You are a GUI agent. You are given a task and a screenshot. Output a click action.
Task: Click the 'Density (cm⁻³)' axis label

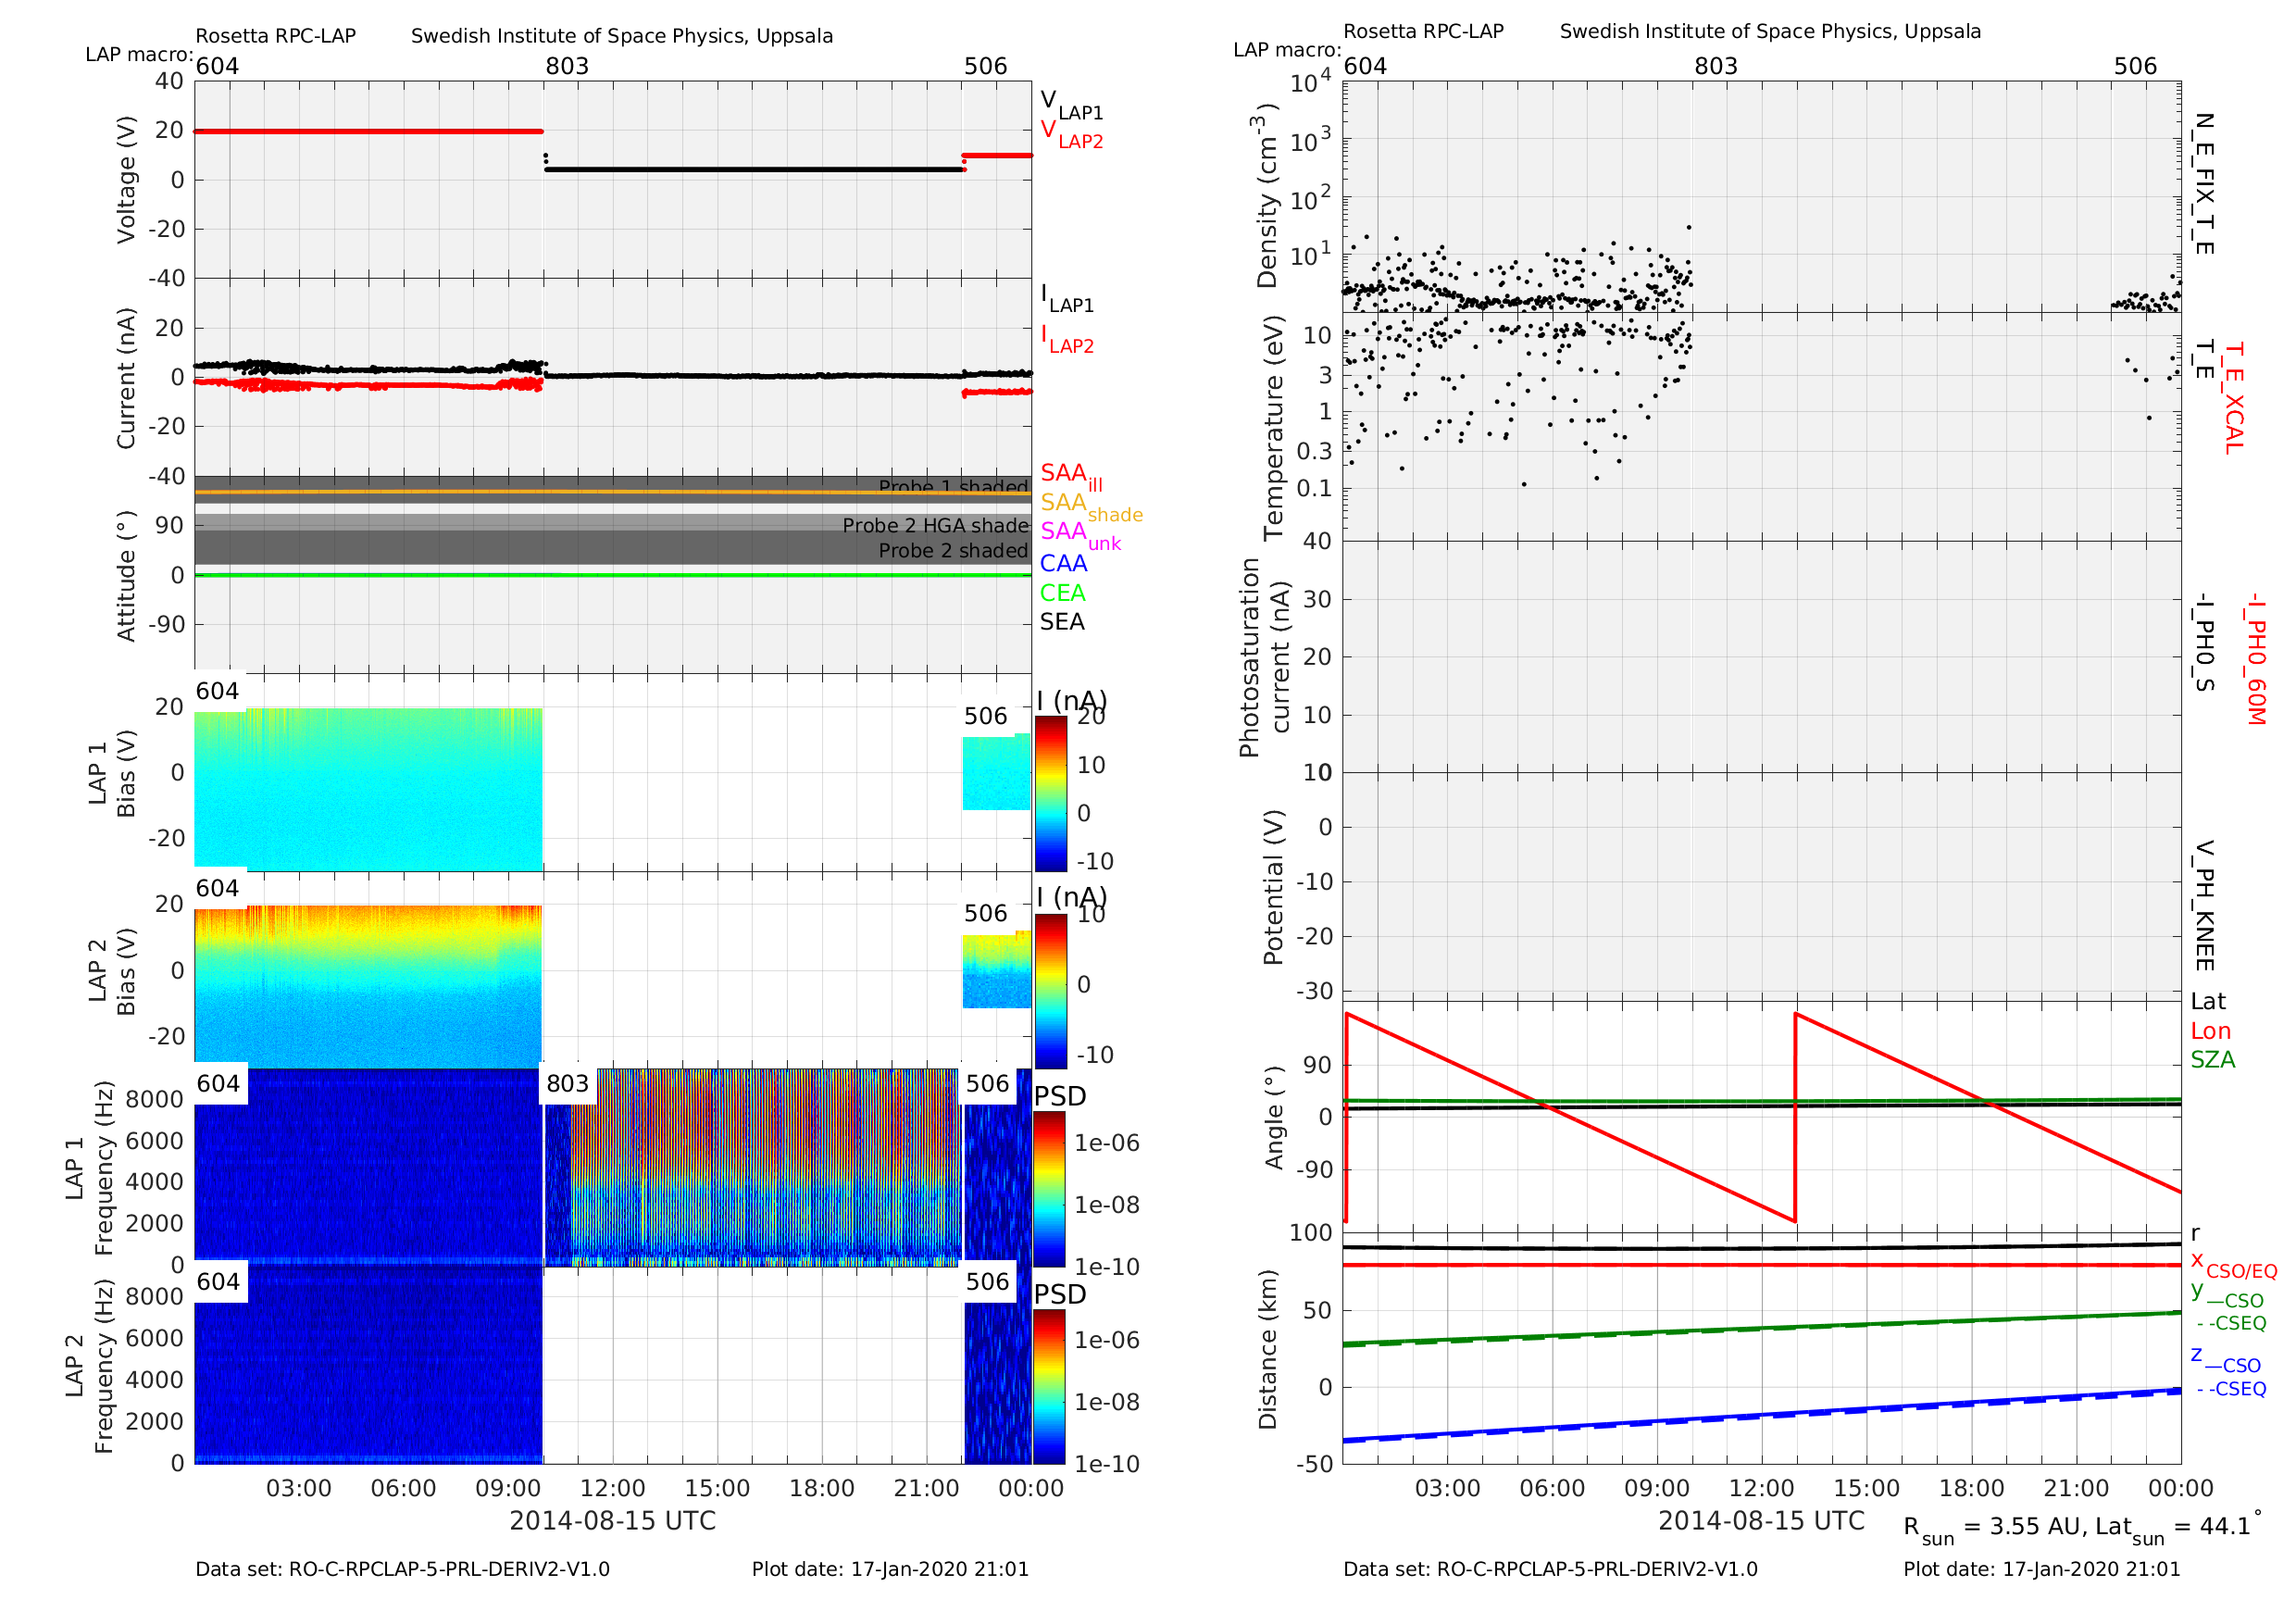1267,196
